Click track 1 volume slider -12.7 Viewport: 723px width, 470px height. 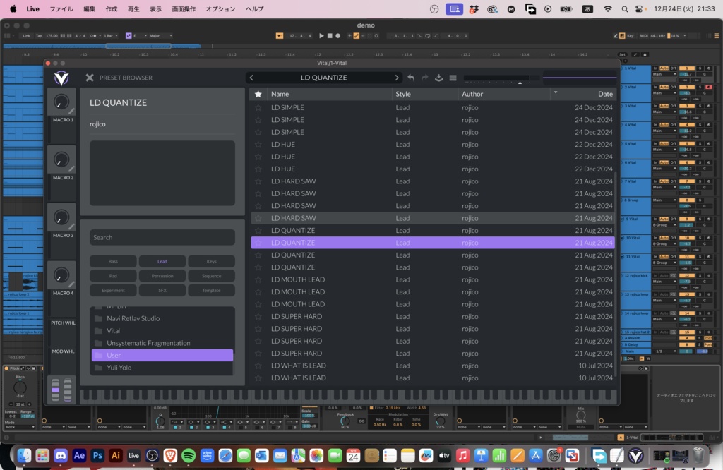tap(686, 74)
